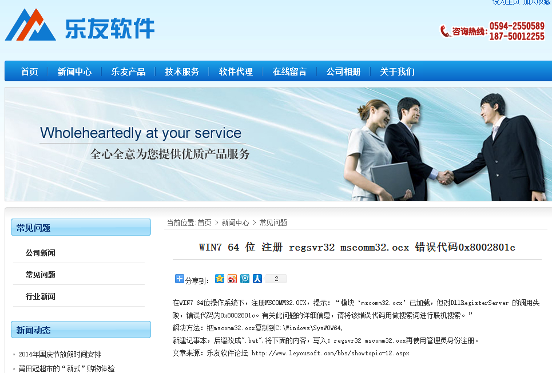Click the 乐友软件 logo

[80, 25]
